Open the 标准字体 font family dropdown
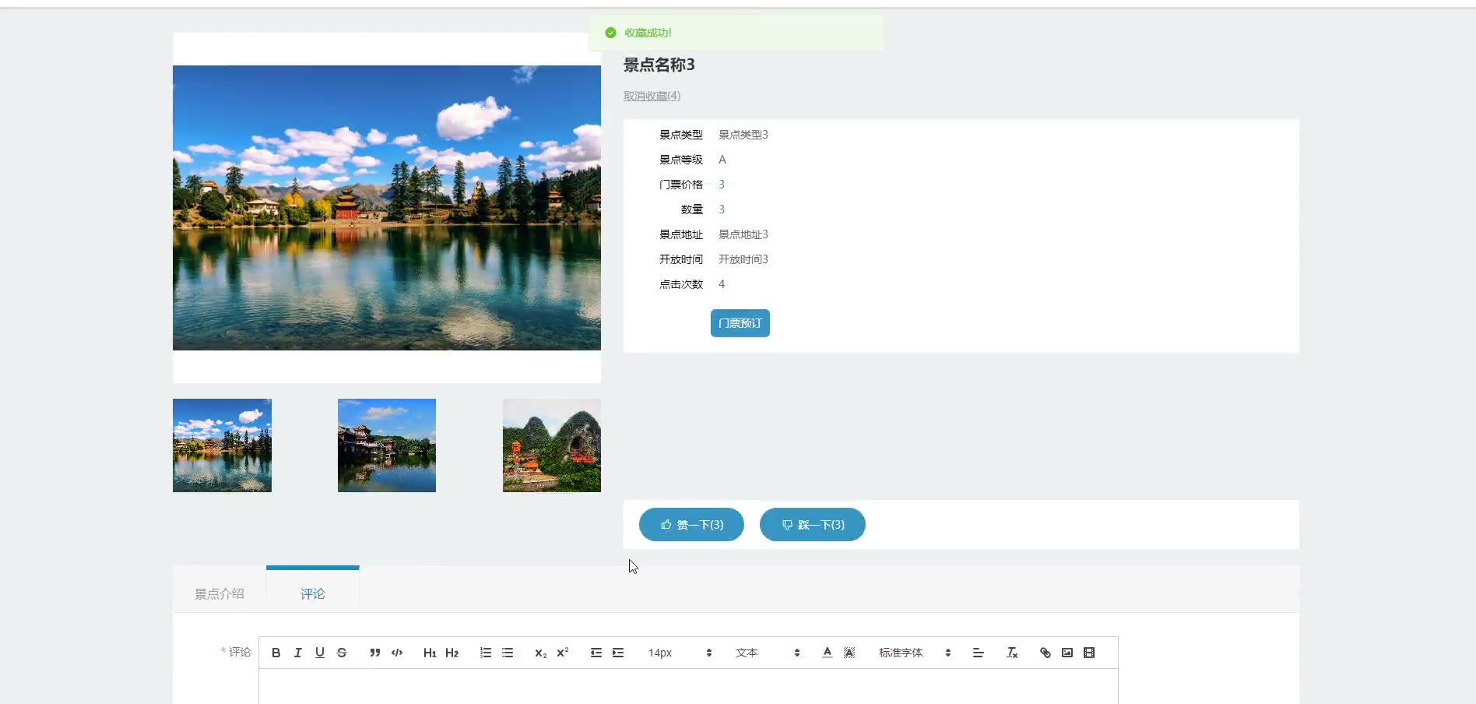The width and height of the screenshot is (1476, 704). pos(915,653)
